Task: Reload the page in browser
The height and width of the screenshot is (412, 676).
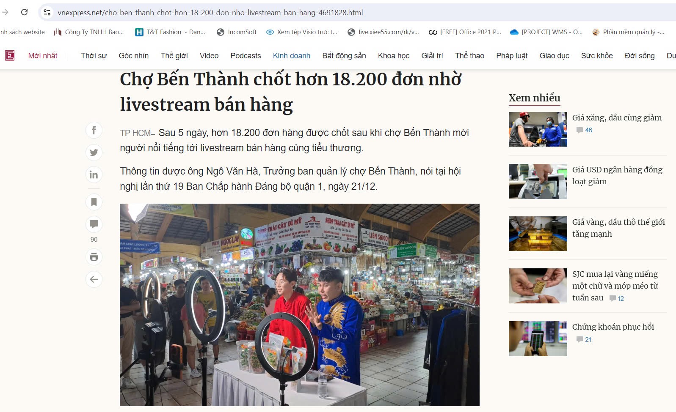Action: [25, 12]
